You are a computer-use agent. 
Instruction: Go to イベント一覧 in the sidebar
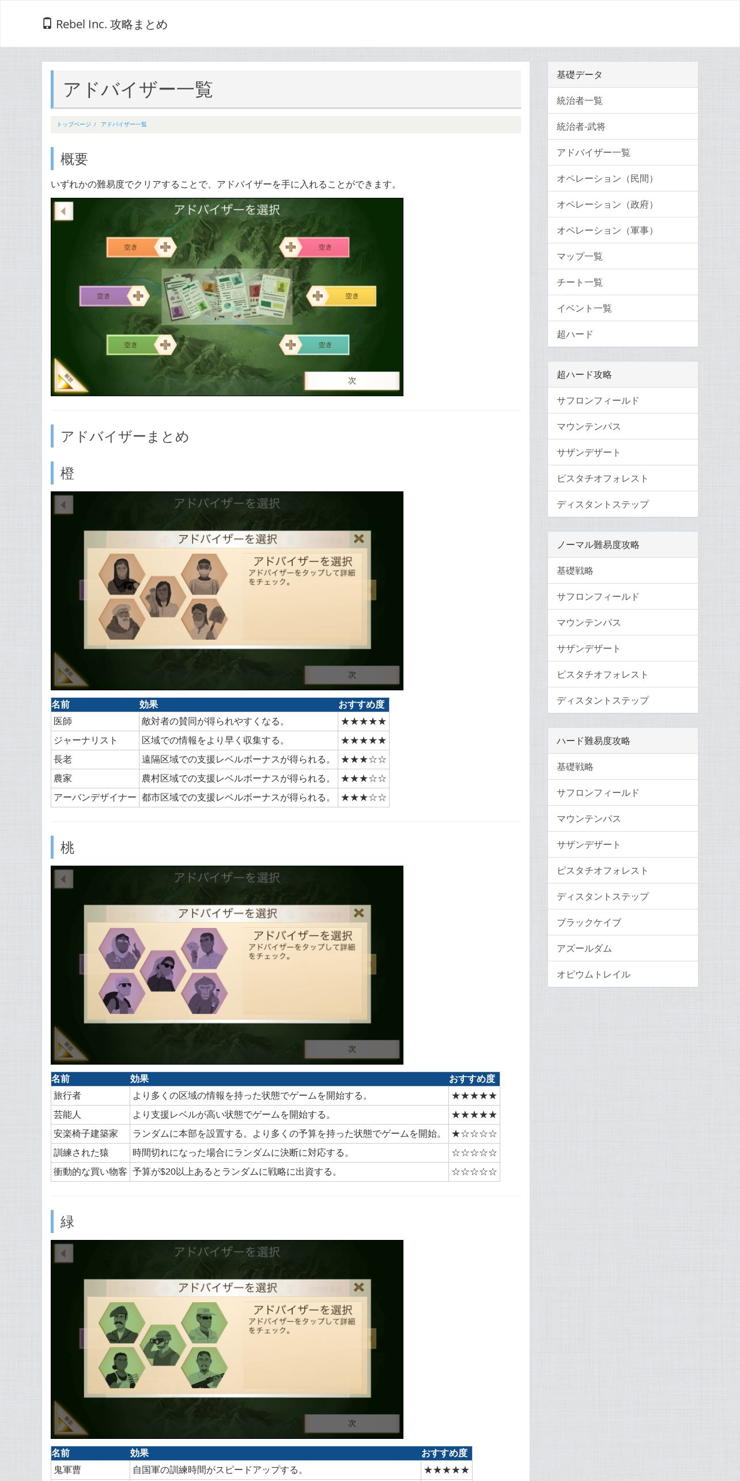(x=622, y=308)
